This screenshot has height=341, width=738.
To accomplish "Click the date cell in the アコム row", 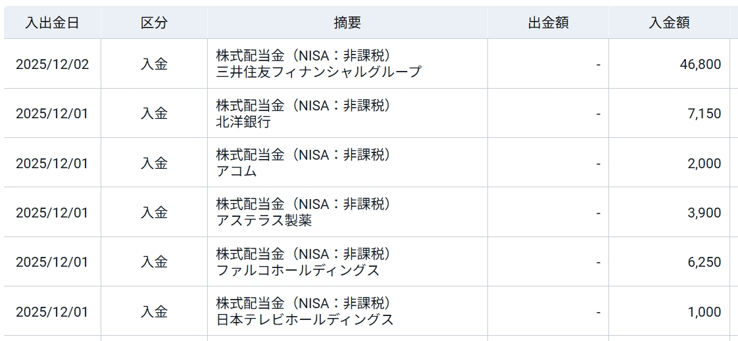I will [52, 164].
